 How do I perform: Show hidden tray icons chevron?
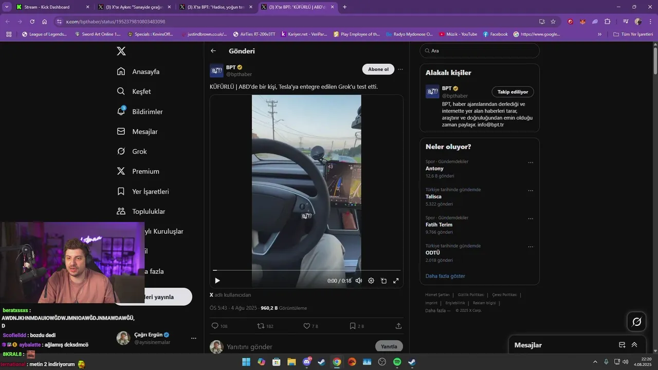595,362
